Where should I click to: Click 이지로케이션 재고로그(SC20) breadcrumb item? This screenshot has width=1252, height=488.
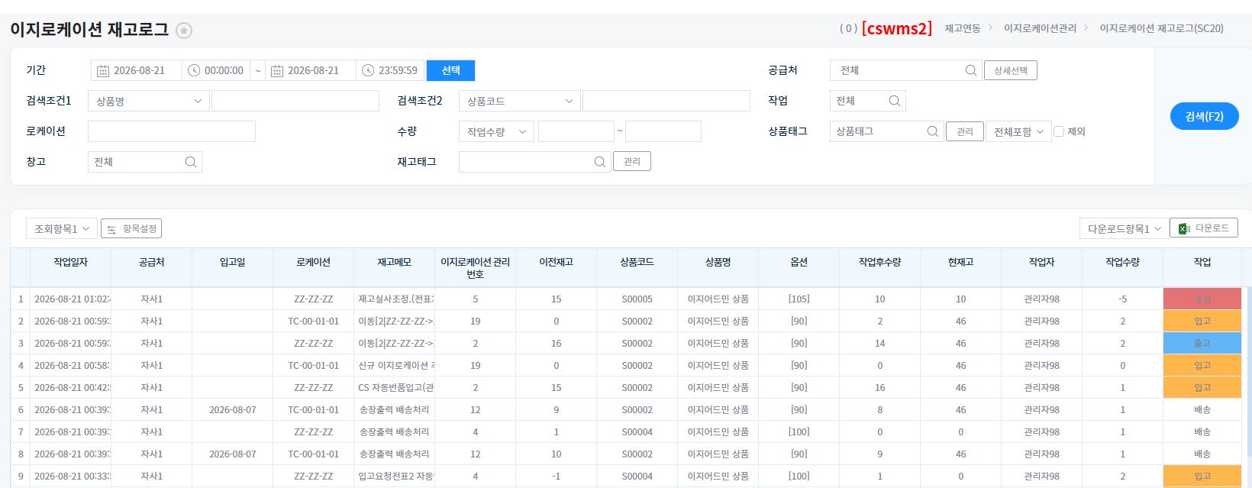click(1161, 28)
